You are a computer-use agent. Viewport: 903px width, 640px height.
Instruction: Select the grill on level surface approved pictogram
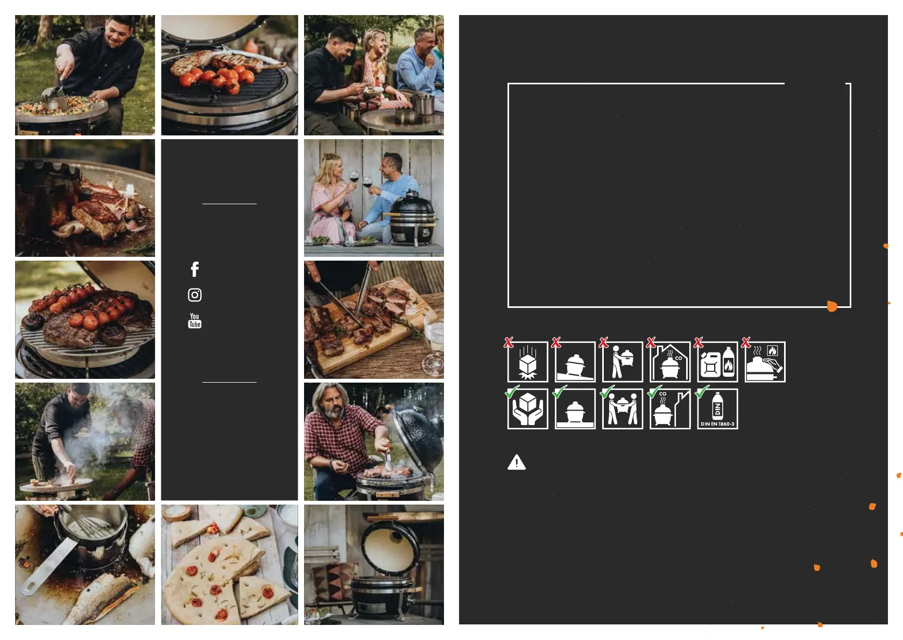coord(575,409)
